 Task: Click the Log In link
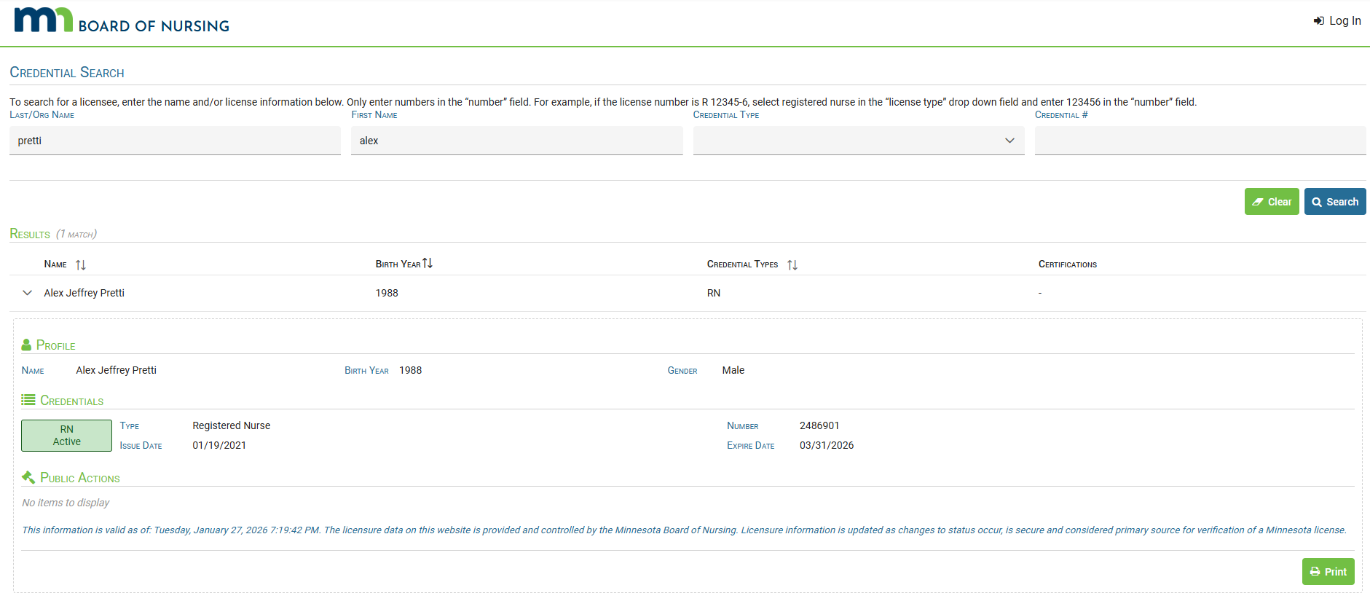1337,20
